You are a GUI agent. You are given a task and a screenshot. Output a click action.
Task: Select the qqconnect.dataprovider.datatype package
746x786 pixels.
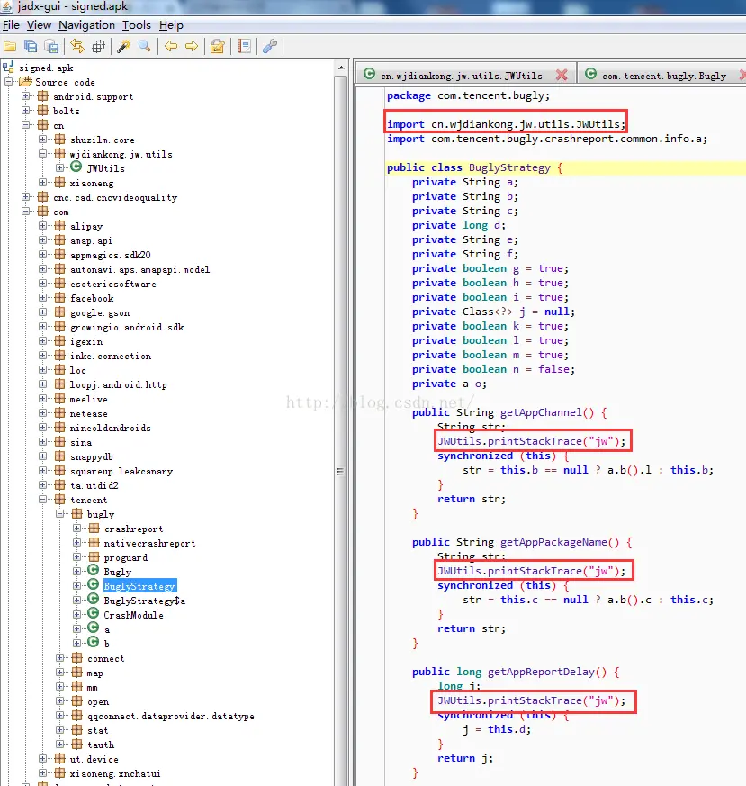170,717
